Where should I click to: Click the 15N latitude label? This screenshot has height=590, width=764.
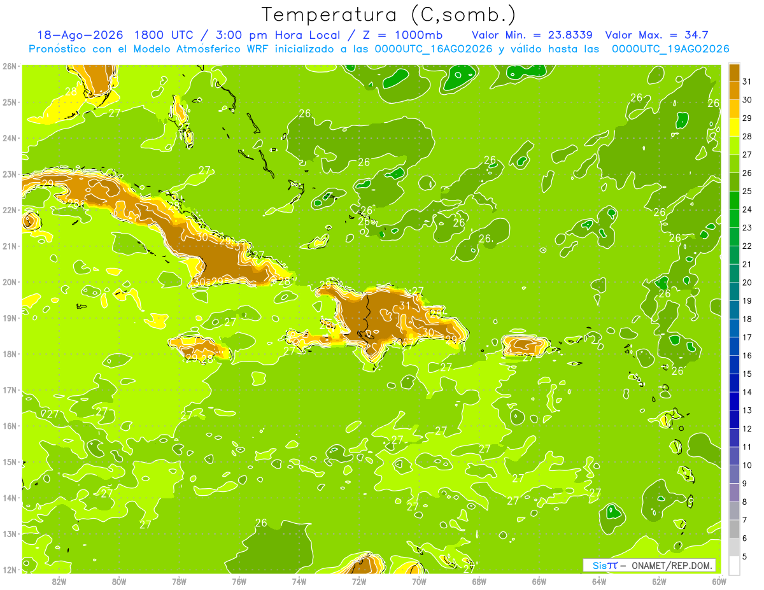[10, 461]
